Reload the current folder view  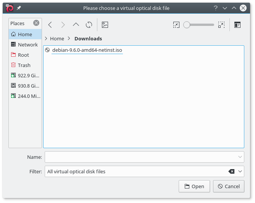(x=89, y=25)
